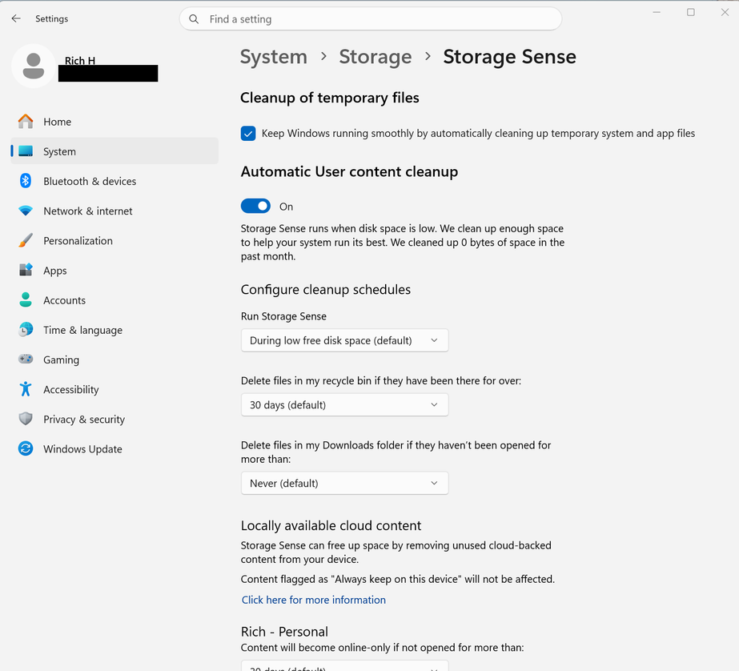Click the Accounts person icon

pos(26,299)
